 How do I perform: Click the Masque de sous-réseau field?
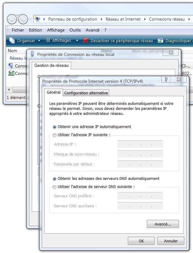[140, 154]
